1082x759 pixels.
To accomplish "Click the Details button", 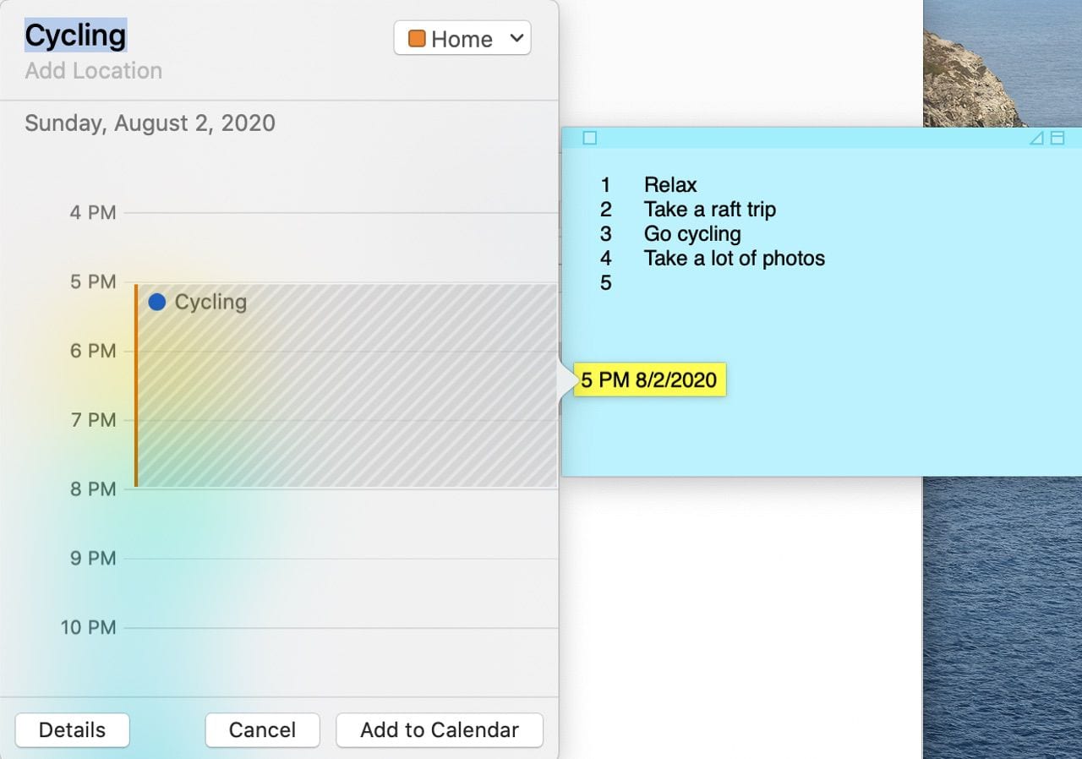I will (x=73, y=730).
